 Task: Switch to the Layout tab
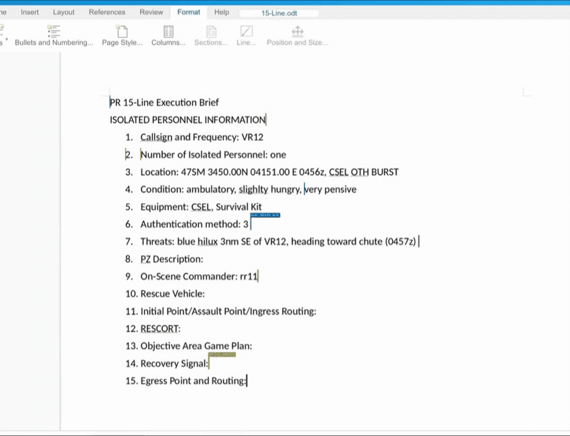point(64,12)
